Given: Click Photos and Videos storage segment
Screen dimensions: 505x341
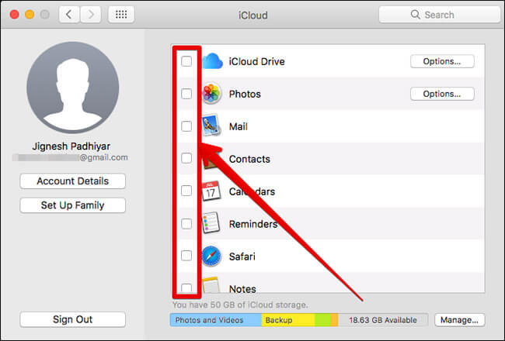Looking at the screenshot, I should coord(216,320).
